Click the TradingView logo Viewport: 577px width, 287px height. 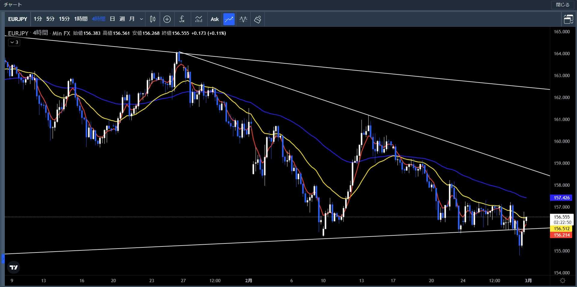(x=14, y=267)
